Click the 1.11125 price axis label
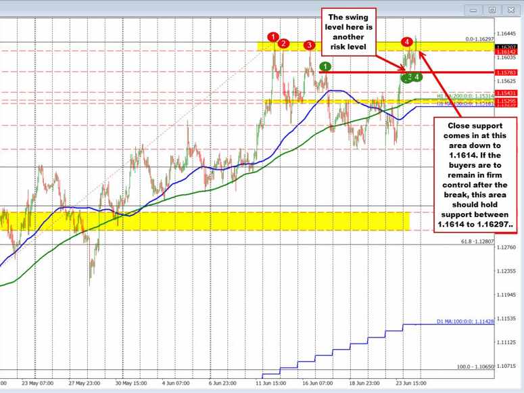This screenshot has height=393, width=524. coord(506,342)
